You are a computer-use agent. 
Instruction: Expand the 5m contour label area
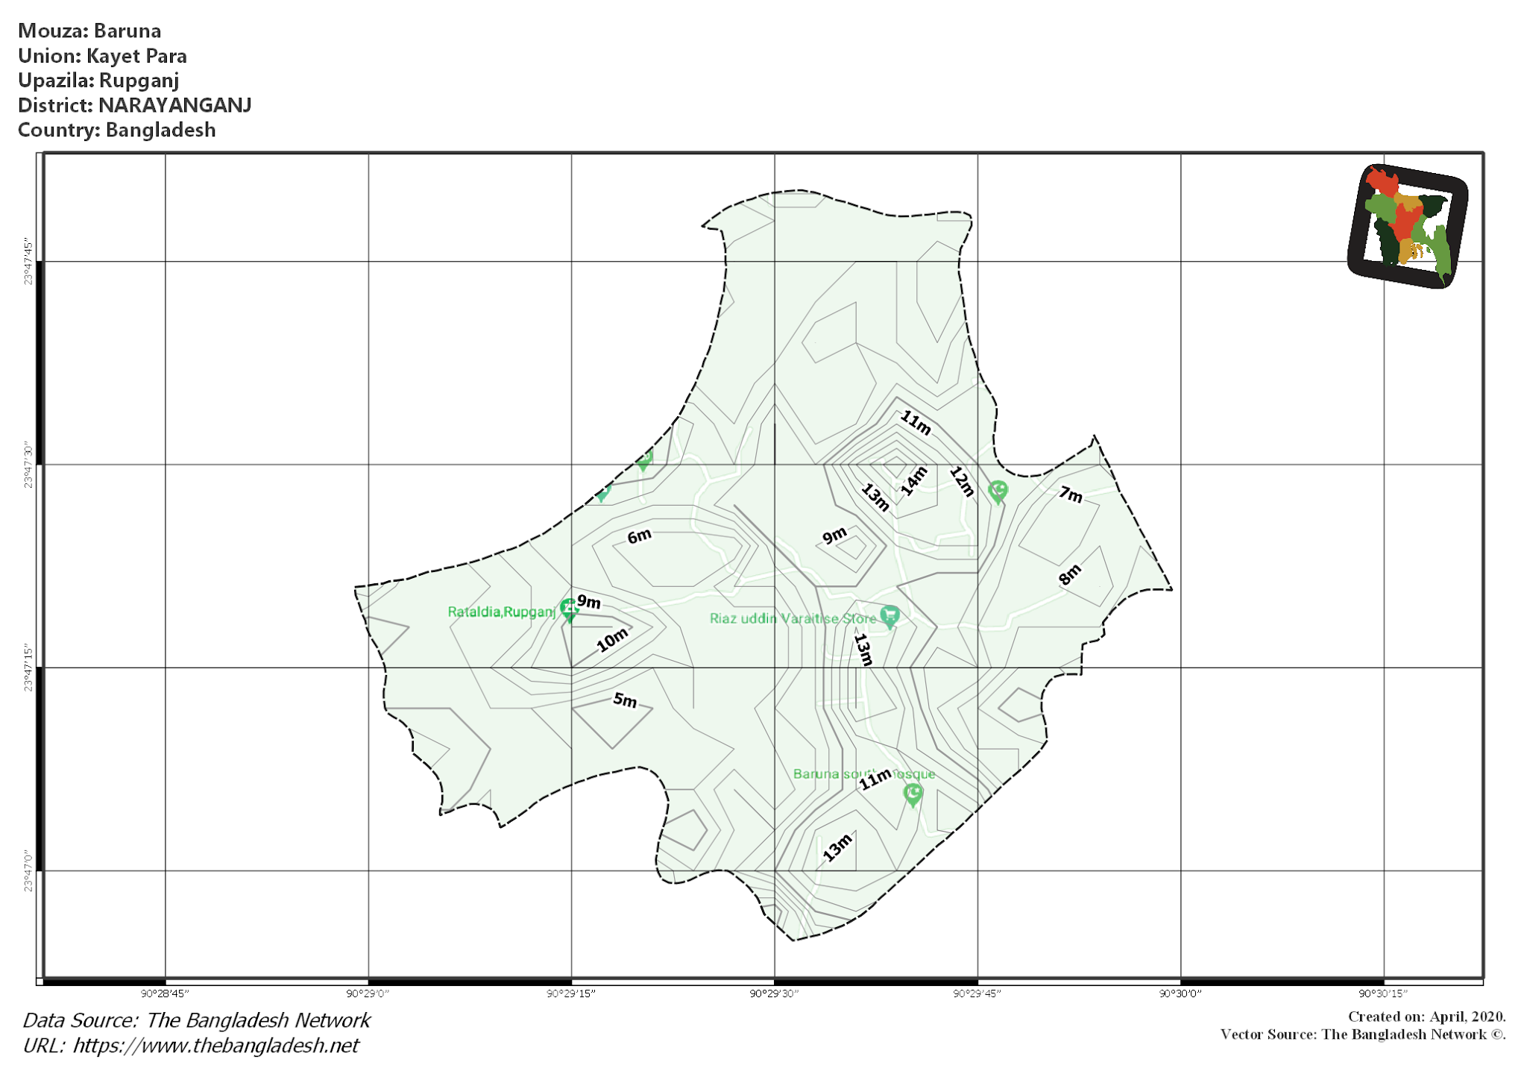tap(623, 700)
